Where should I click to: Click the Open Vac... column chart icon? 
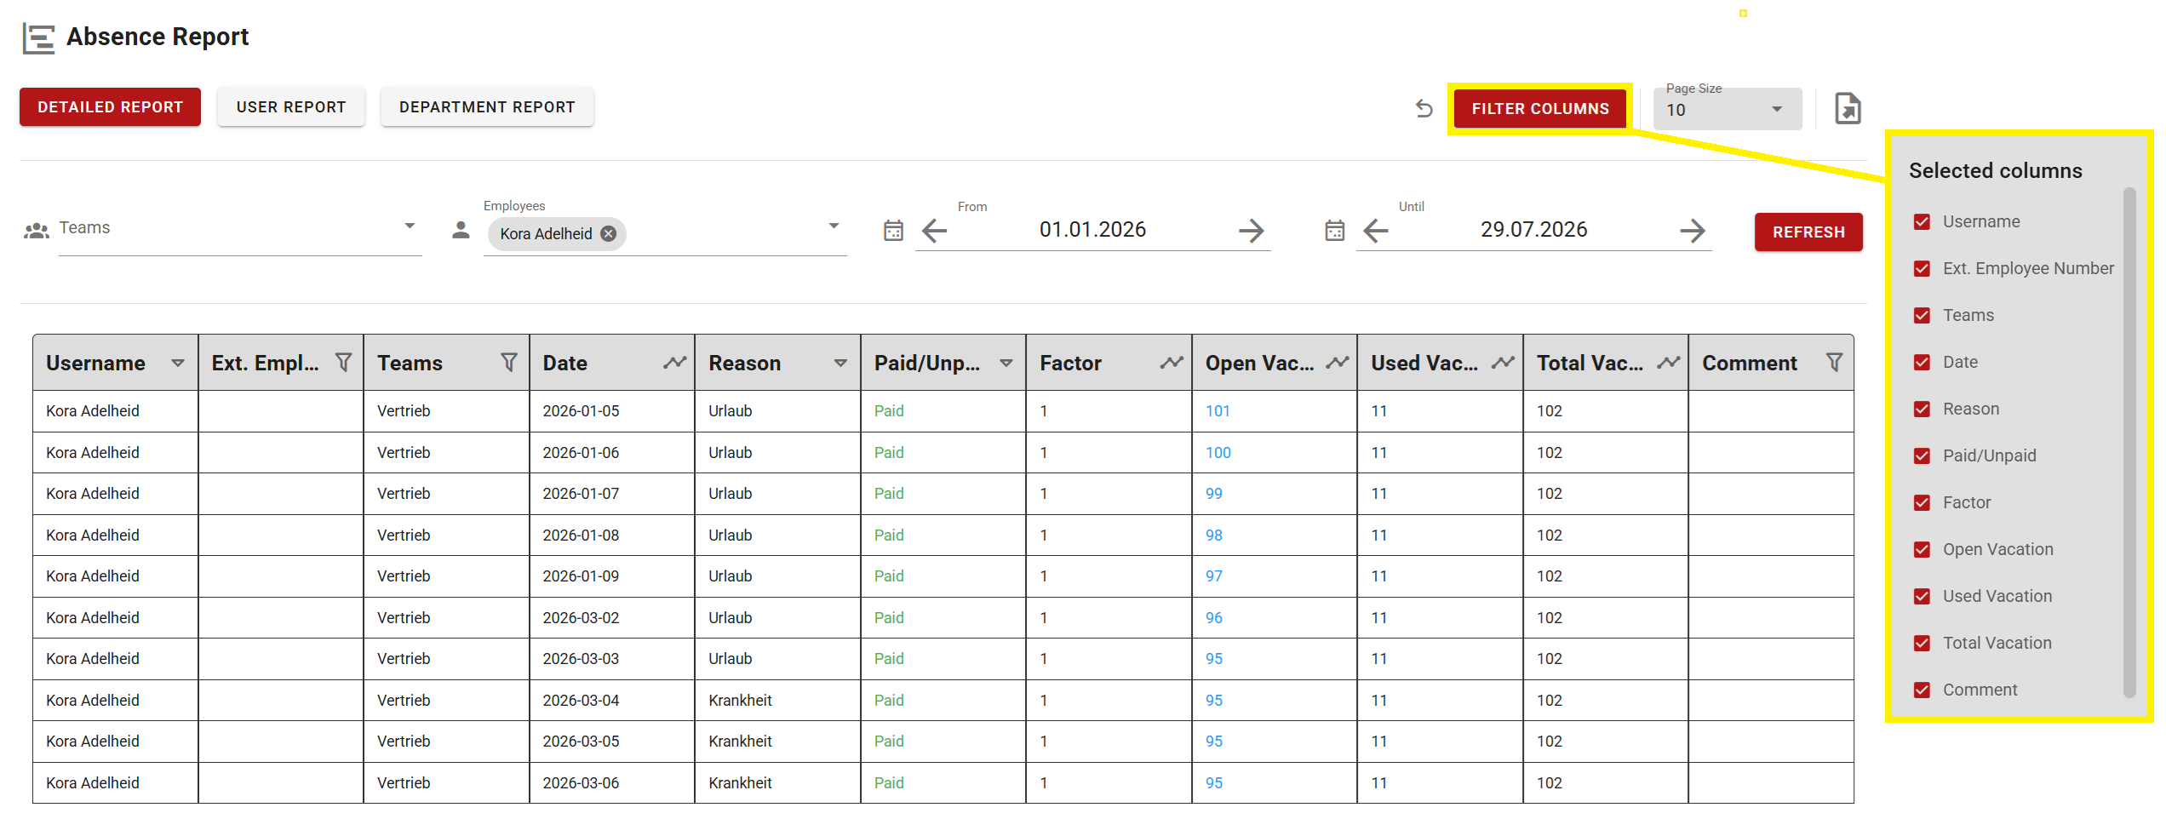click(1338, 363)
